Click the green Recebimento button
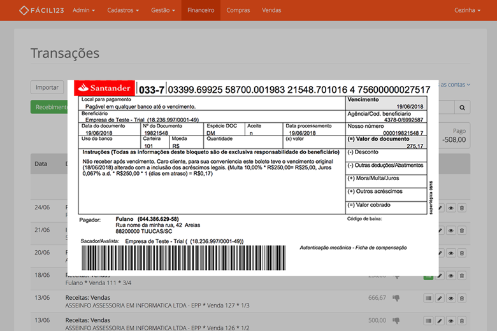497x331 pixels. 49,107
